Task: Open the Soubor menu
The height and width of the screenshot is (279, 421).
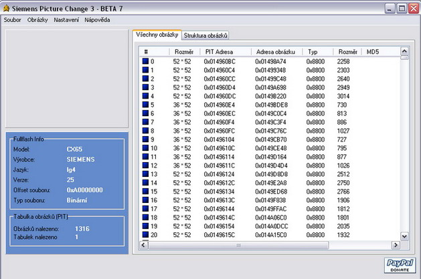Action: [x=12, y=20]
